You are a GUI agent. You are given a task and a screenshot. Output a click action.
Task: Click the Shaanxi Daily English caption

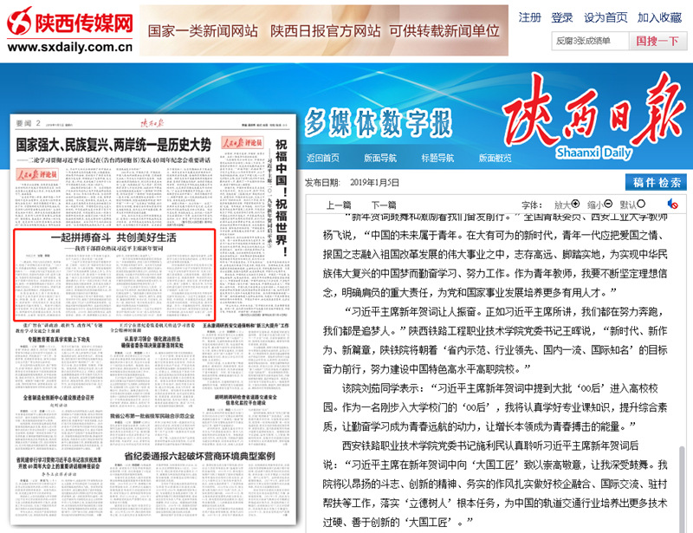594,153
